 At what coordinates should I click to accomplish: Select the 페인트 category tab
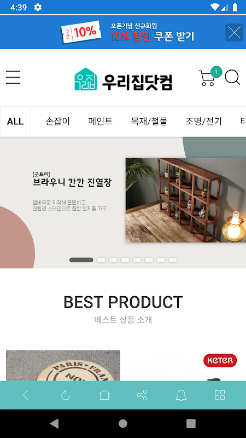[x=101, y=122]
